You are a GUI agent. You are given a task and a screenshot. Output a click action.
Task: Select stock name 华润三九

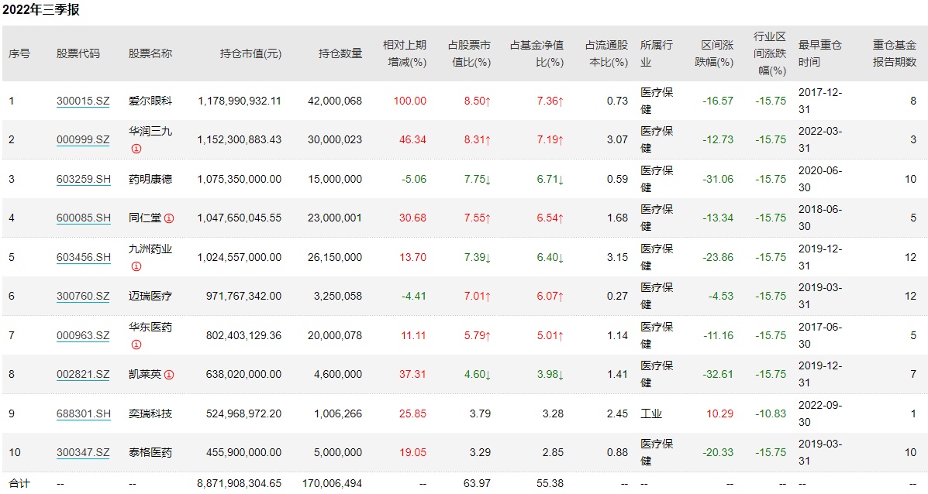(150, 131)
